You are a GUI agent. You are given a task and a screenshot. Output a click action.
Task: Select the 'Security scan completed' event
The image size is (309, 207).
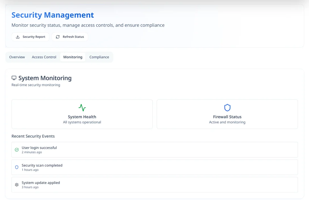pos(154,167)
